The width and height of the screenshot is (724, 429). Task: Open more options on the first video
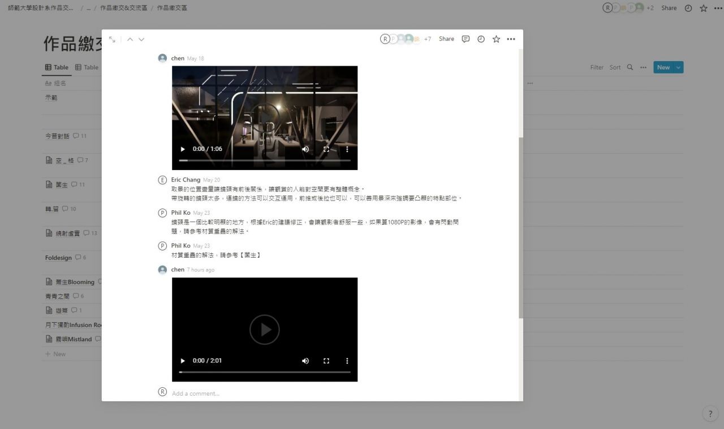tap(347, 149)
